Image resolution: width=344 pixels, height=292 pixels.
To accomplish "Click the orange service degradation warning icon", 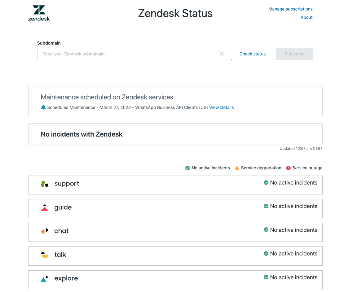I will (x=237, y=168).
